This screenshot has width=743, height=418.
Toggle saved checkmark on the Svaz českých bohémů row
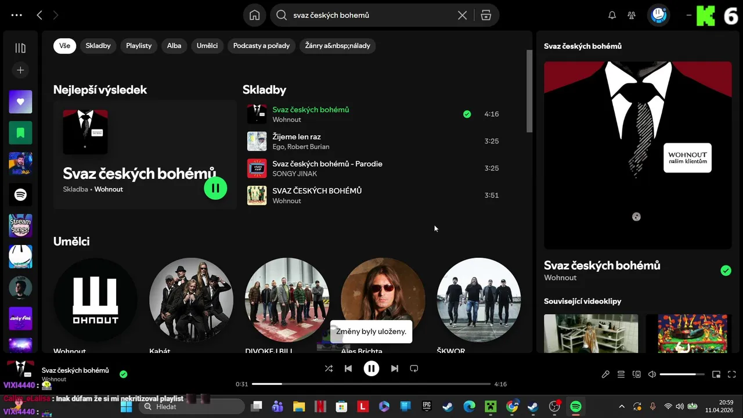467,114
